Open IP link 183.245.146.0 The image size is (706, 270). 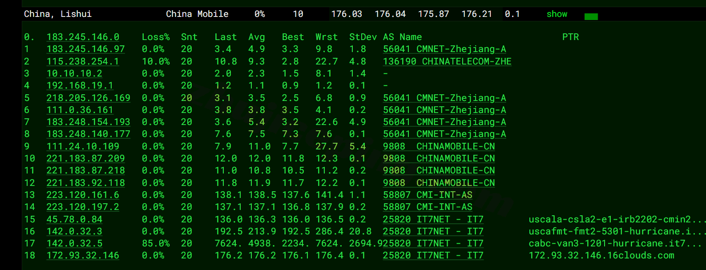point(83,37)
